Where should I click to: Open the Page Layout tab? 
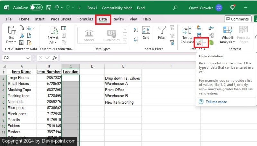pos(61,19)
